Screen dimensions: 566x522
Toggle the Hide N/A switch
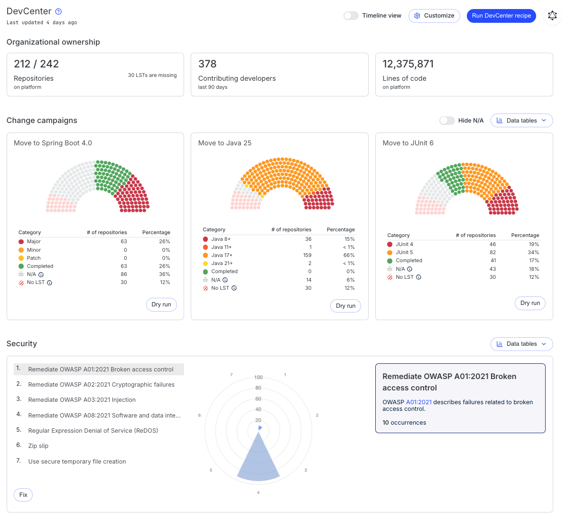click(447, 120)
